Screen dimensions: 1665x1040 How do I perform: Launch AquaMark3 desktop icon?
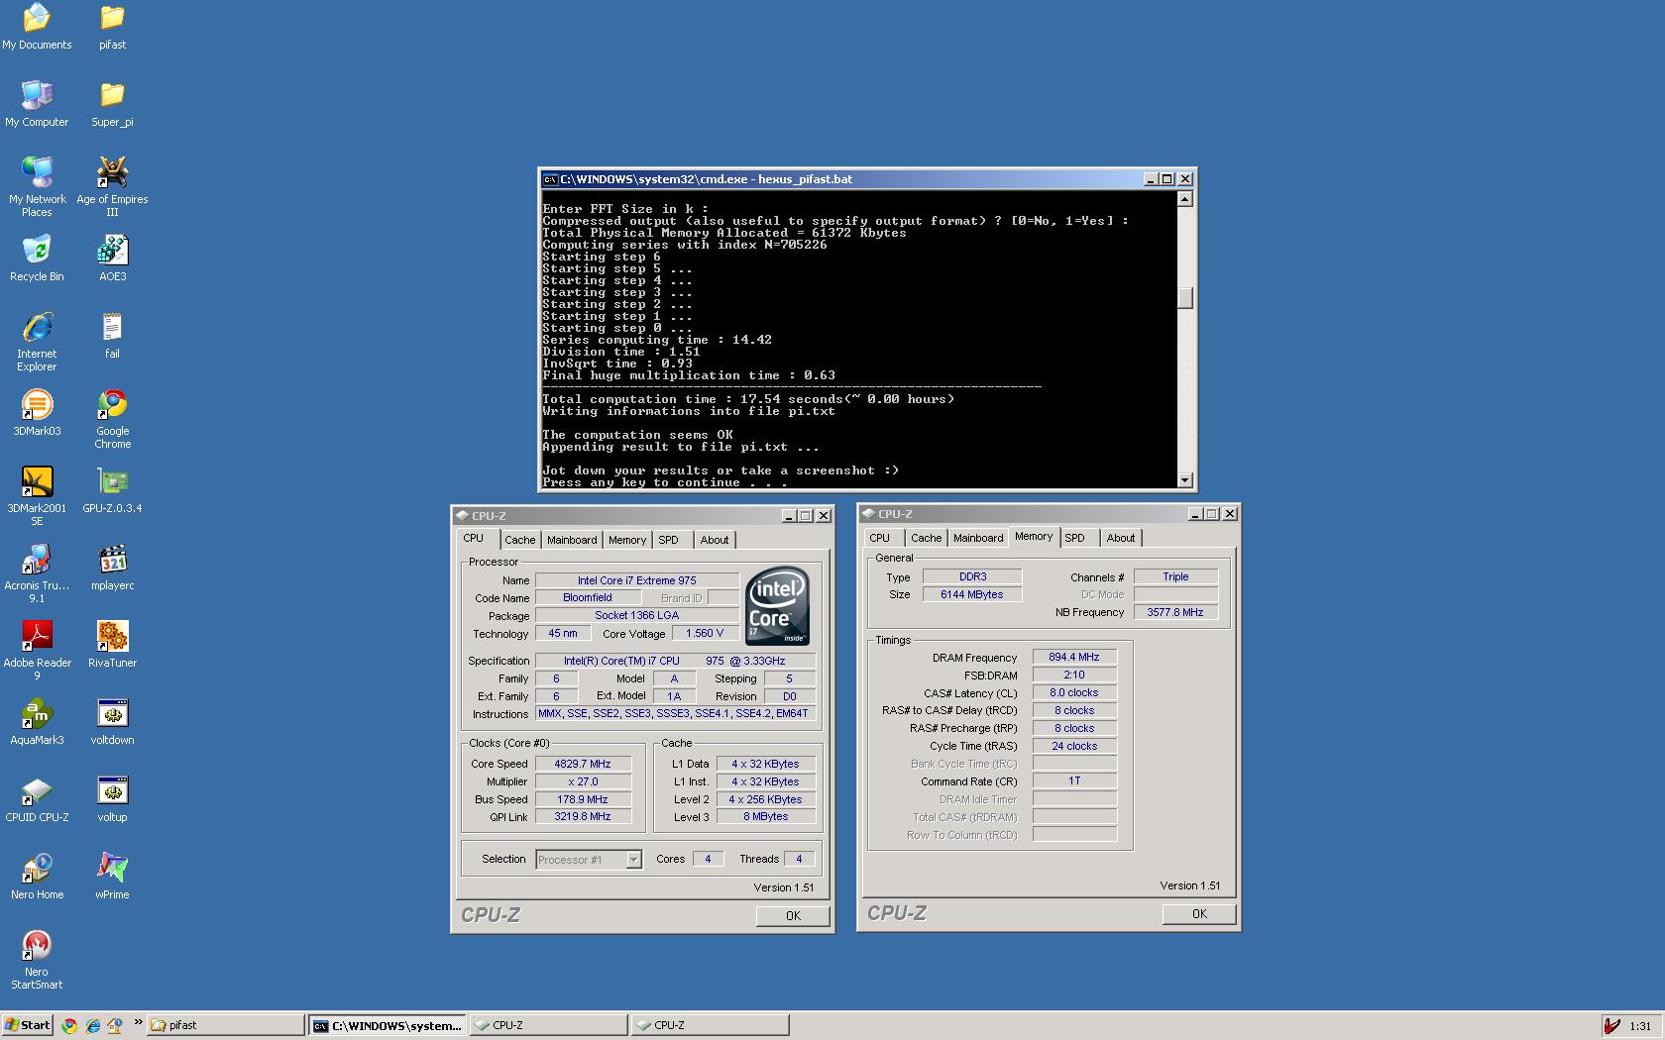coord(37,721)
